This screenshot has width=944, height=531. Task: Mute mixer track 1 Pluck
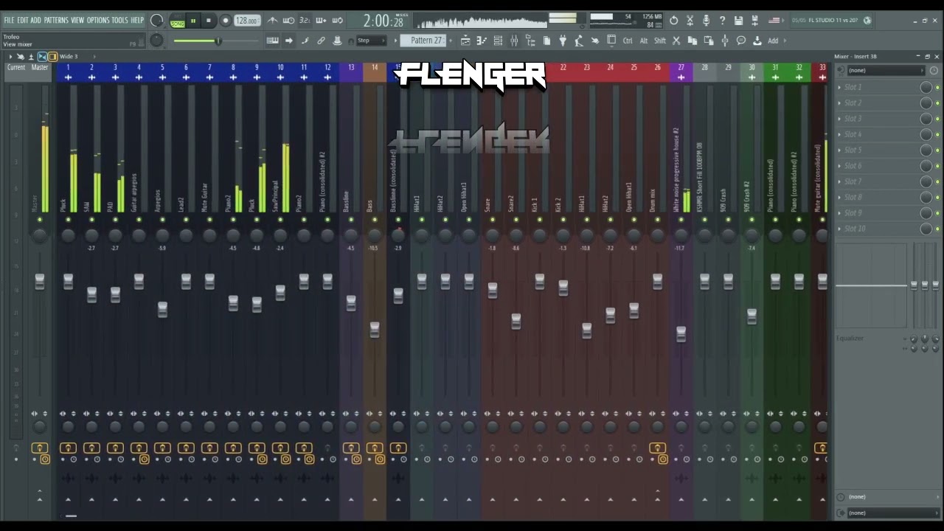68,220
